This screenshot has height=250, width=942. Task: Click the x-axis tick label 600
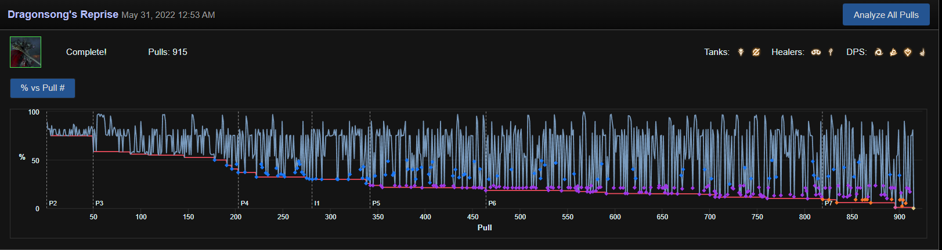coord(615,217)
